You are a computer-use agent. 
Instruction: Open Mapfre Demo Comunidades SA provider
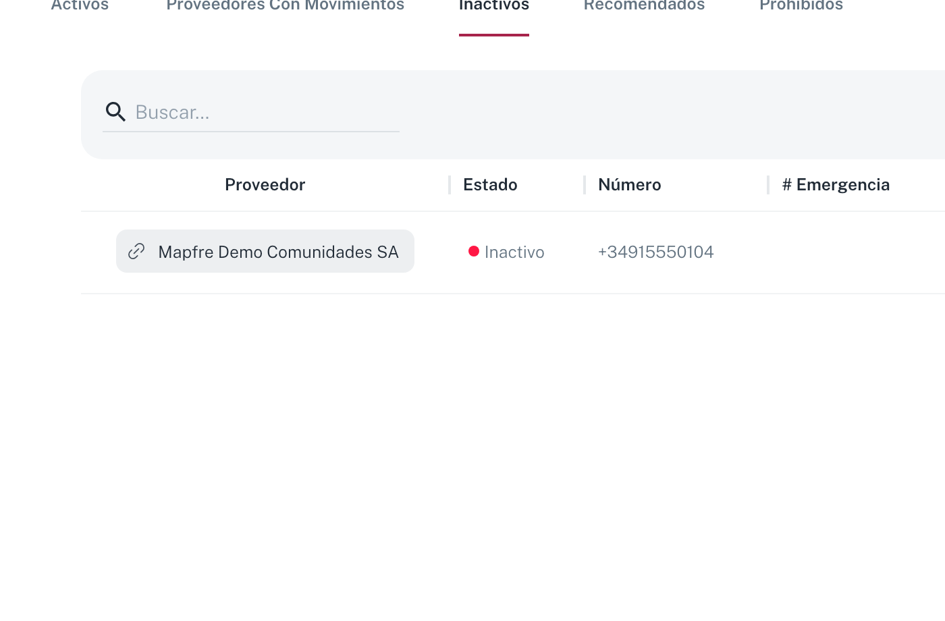tap(265, 251)
